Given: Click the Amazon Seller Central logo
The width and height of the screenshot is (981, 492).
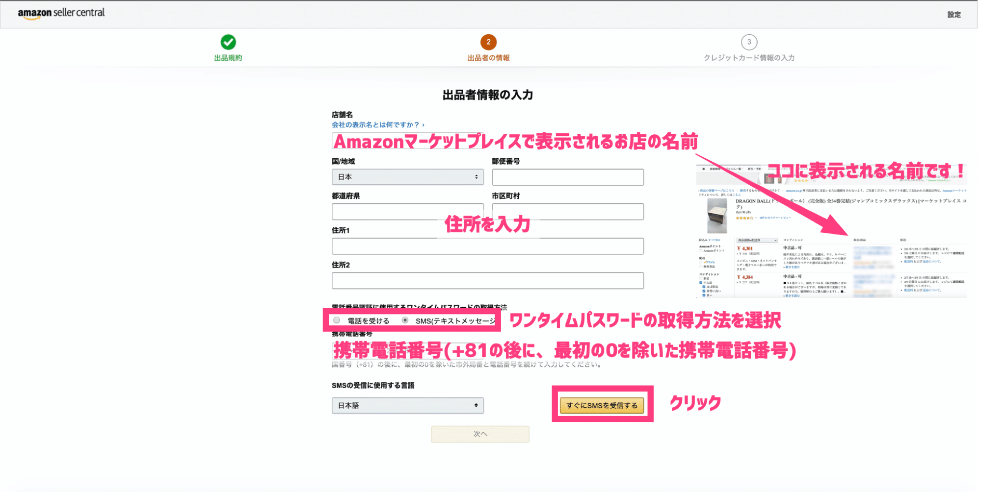Looking at the screenshot, I should [61, 13].
